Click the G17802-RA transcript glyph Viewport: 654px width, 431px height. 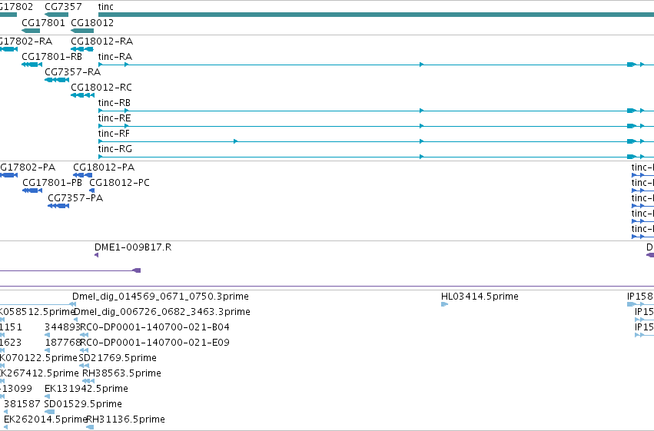[8, 49]
